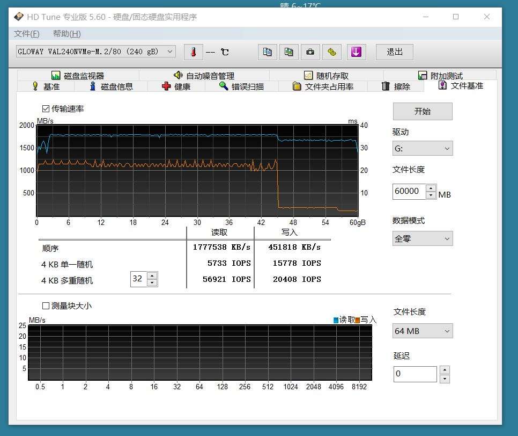Click the save results icon

tap(332, 52)
